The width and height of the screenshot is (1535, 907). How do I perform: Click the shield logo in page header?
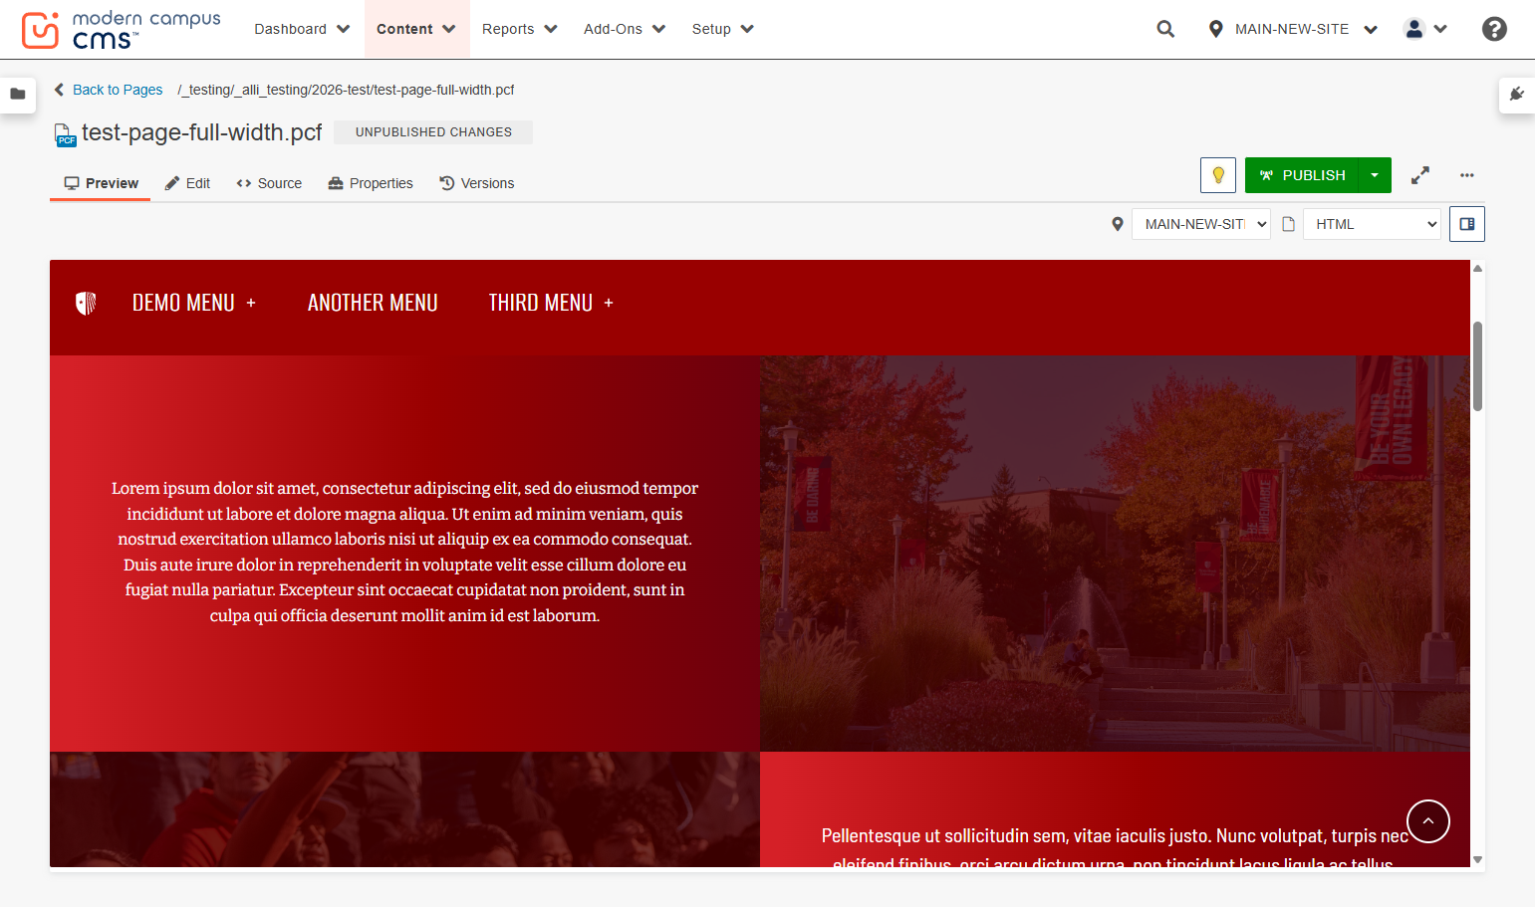click(86, 303)
